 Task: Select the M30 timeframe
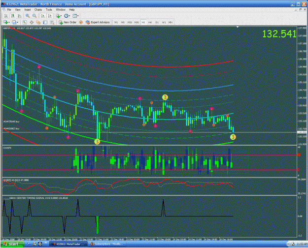click(137, 22)
